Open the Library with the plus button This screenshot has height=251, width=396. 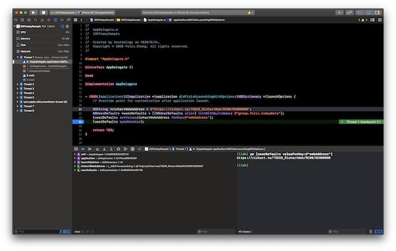[x=339, y=13]
